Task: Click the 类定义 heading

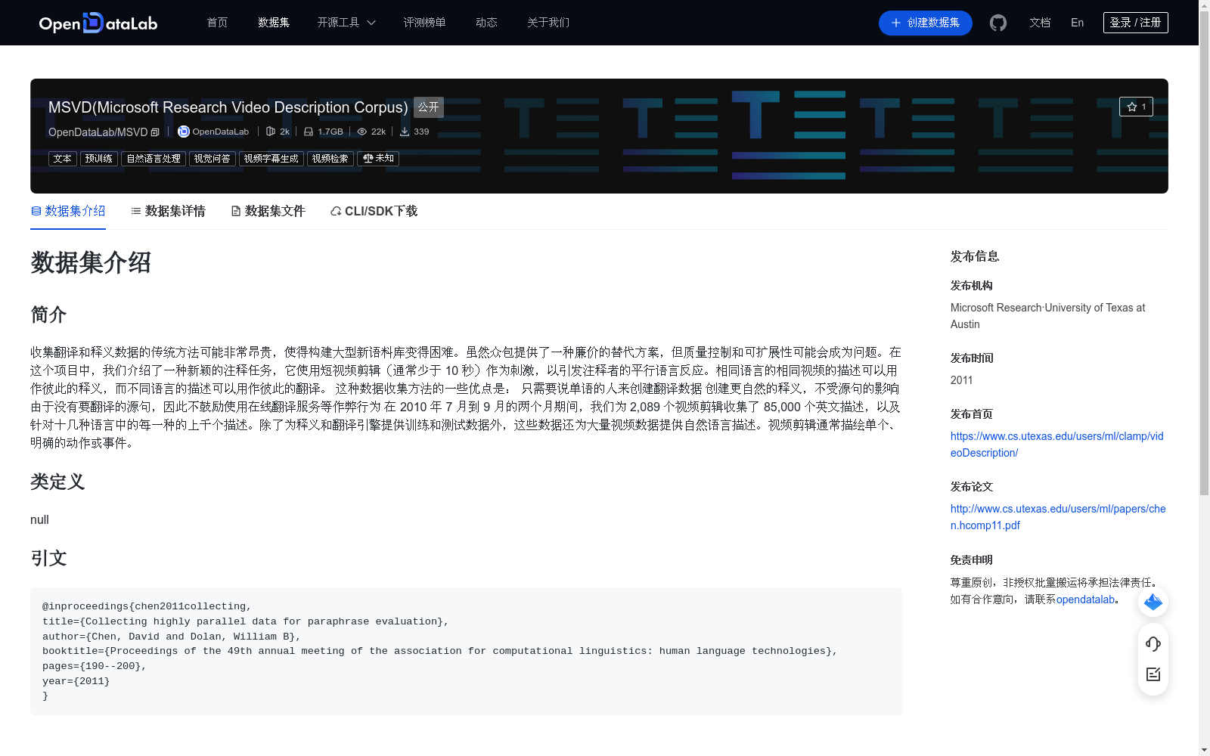Action: point(57,482)
